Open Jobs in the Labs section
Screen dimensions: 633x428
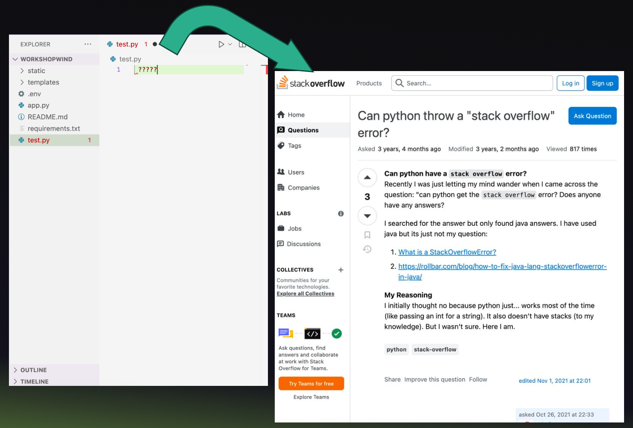294,228
